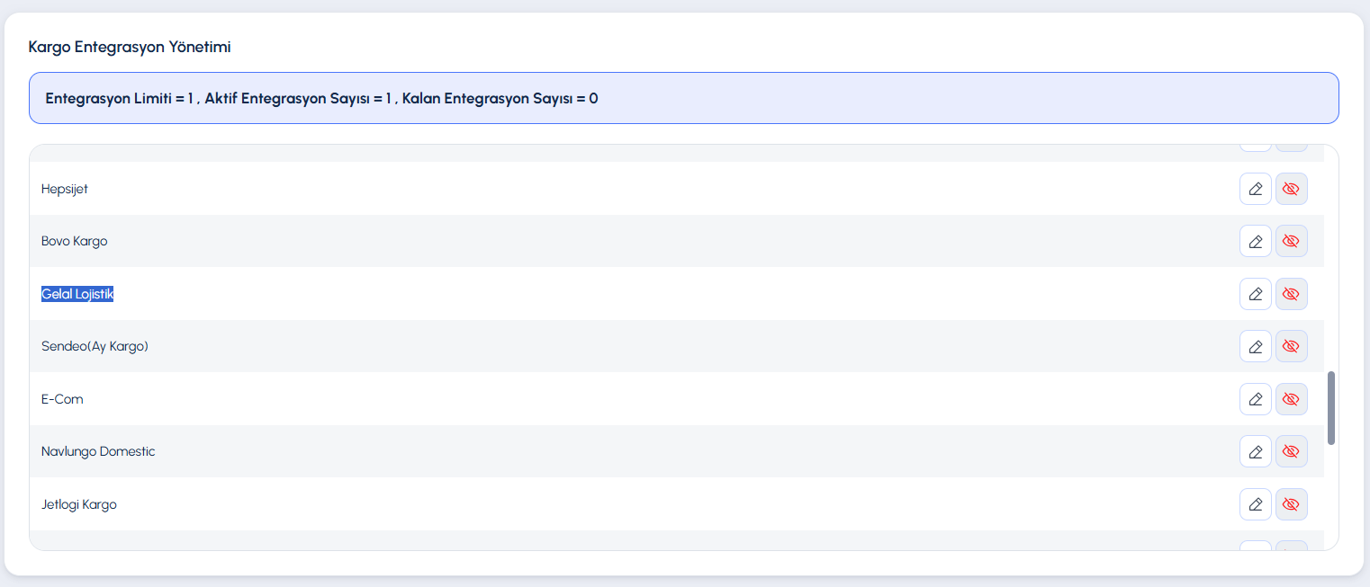
Task: Edit the Hepsijet integration
Action: coord(1255,189)
